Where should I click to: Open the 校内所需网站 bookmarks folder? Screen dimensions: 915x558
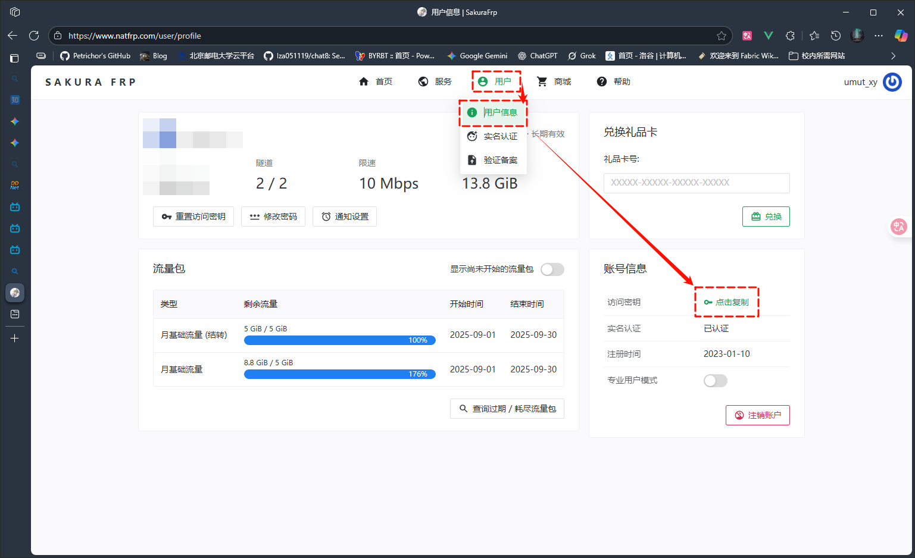817,56
